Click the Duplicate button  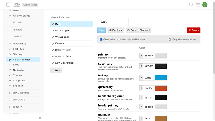[x=116, y=30]
